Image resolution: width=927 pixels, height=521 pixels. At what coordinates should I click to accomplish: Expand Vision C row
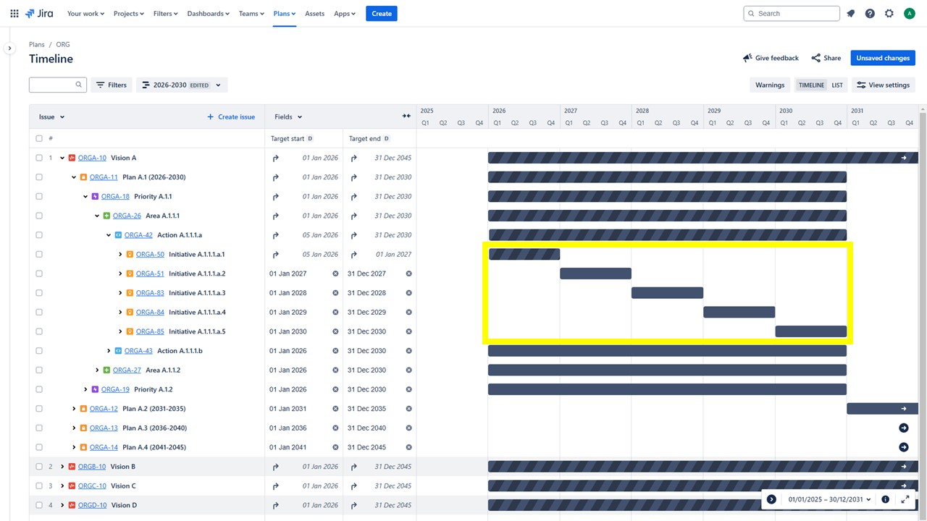click(x=62, y=486)
